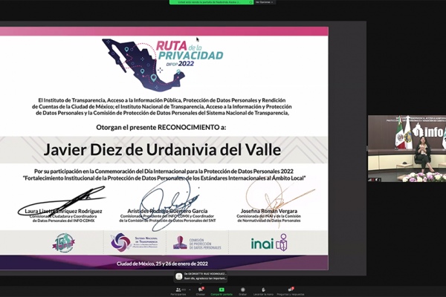
Task: Open the Chatear chat panel
Action: tap(201, 291)
